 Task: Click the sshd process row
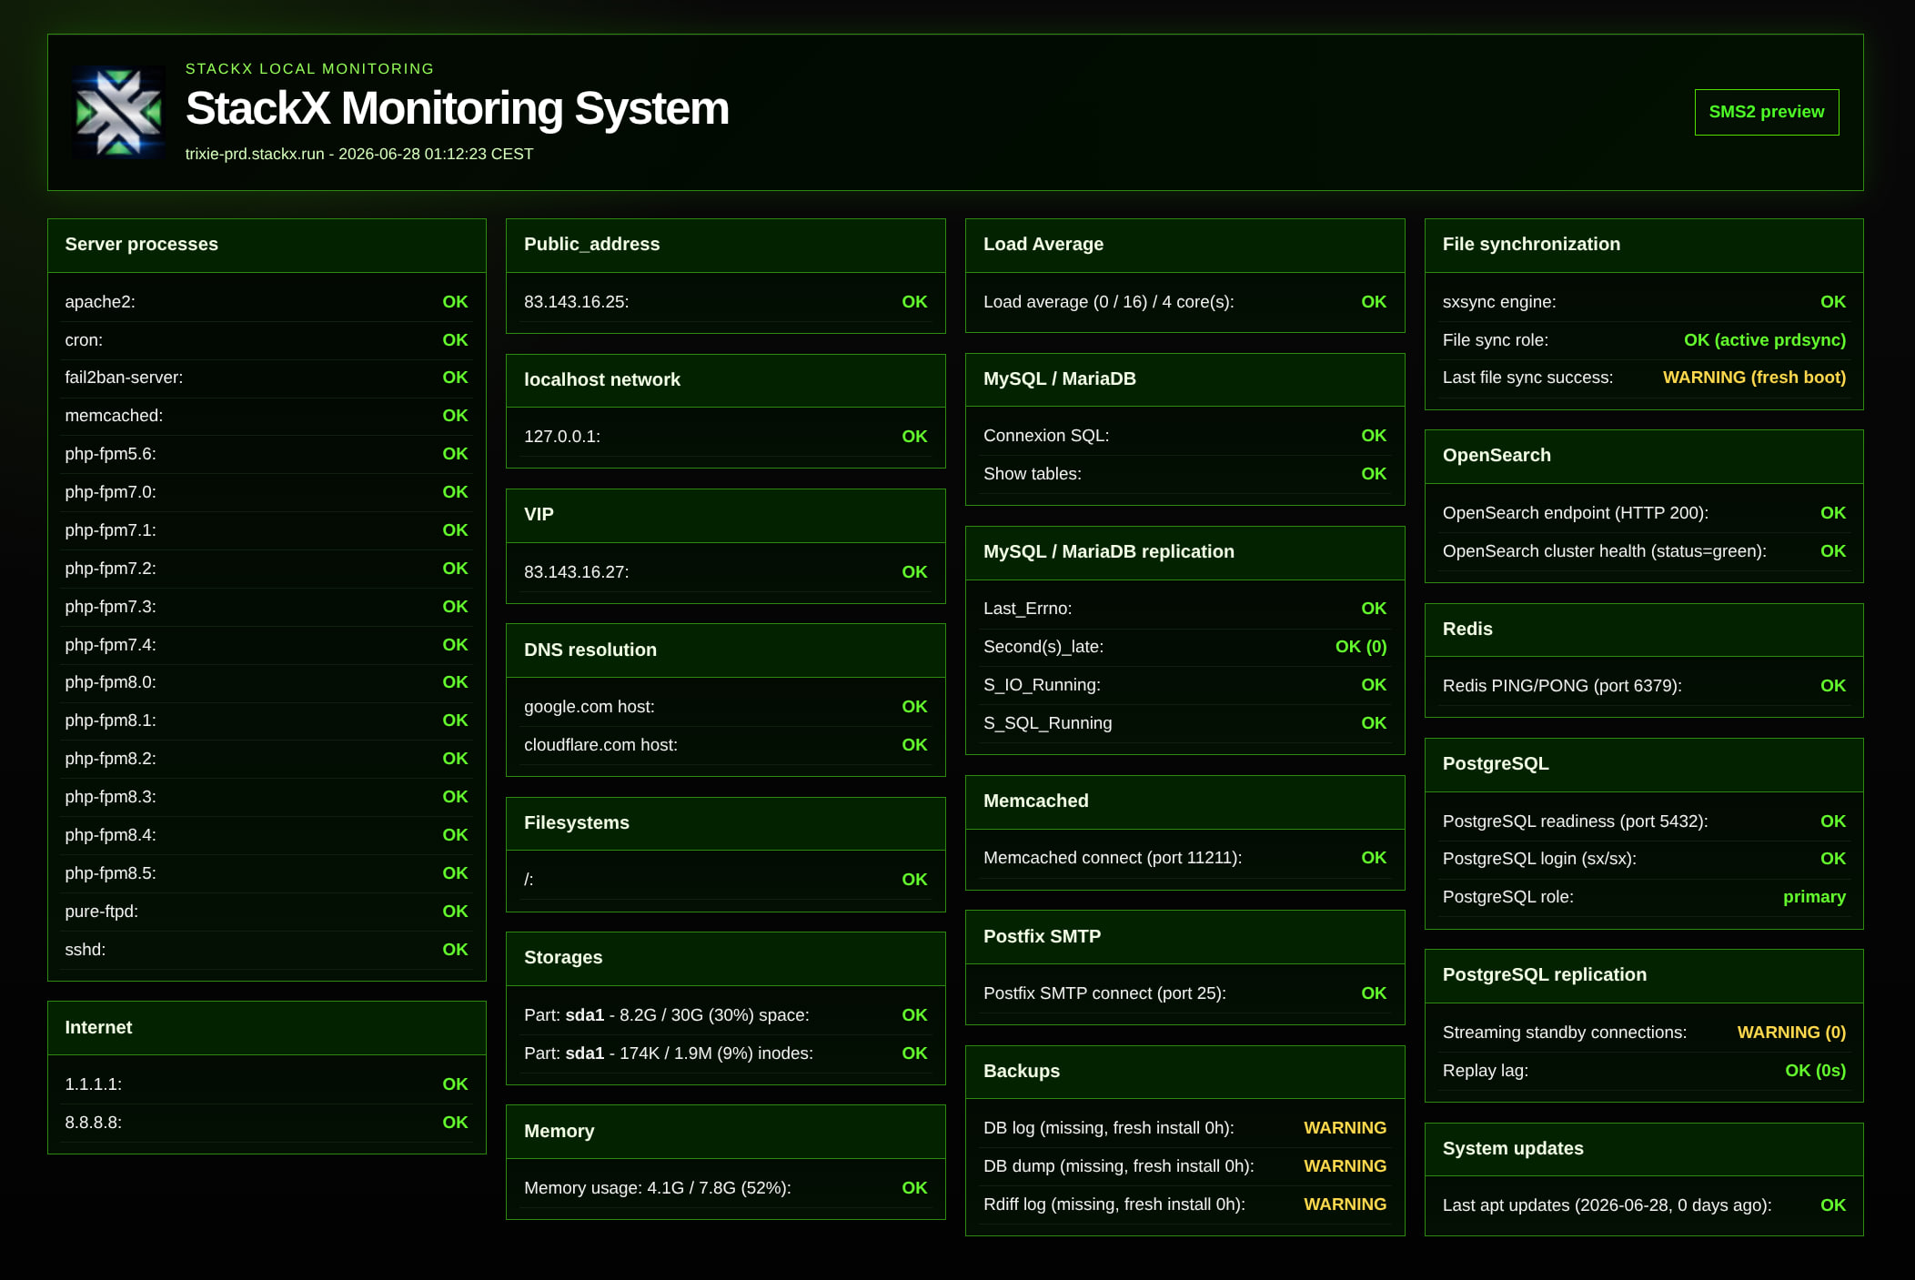[x=267, y=950]
